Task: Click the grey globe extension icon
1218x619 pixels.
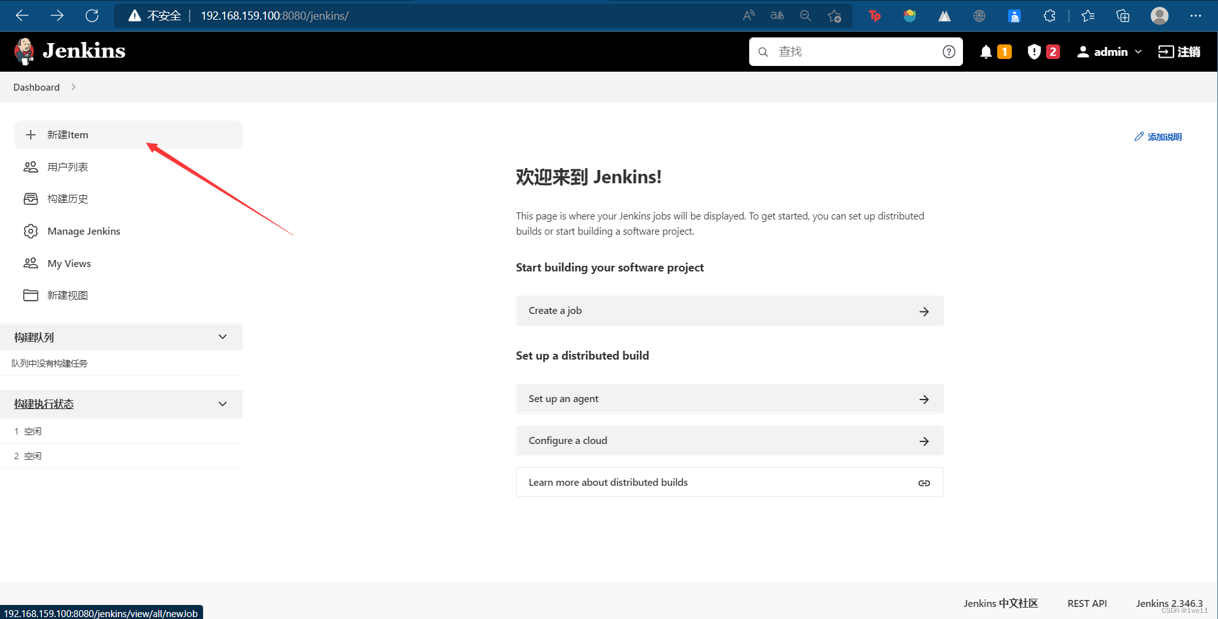Action: [x=979, y=16]
